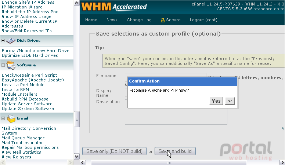Open the Home menu item
This screenshot has width=285, height=165.
[x=91, y=20]
